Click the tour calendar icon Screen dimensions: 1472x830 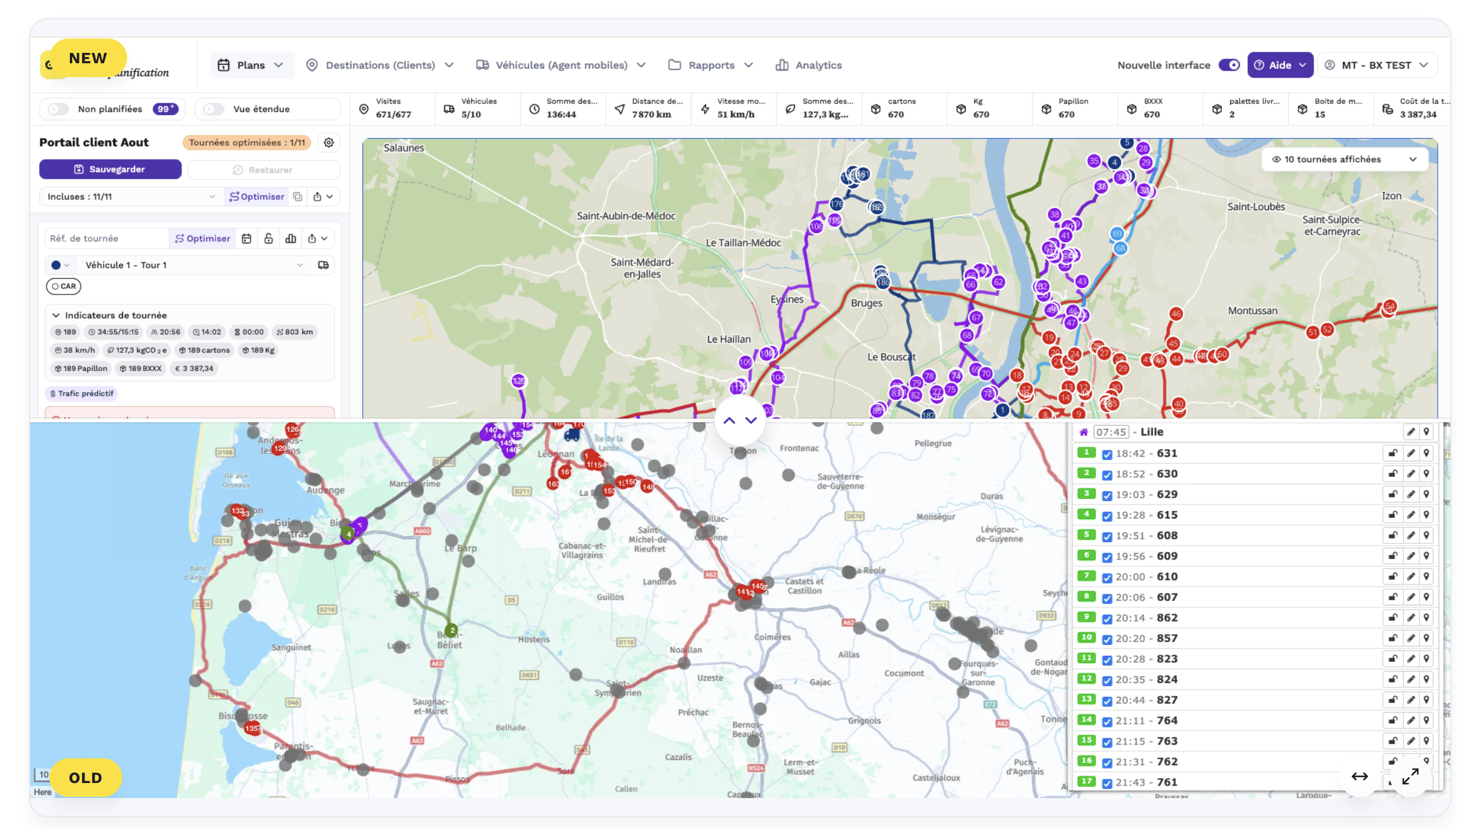(247, 239)
